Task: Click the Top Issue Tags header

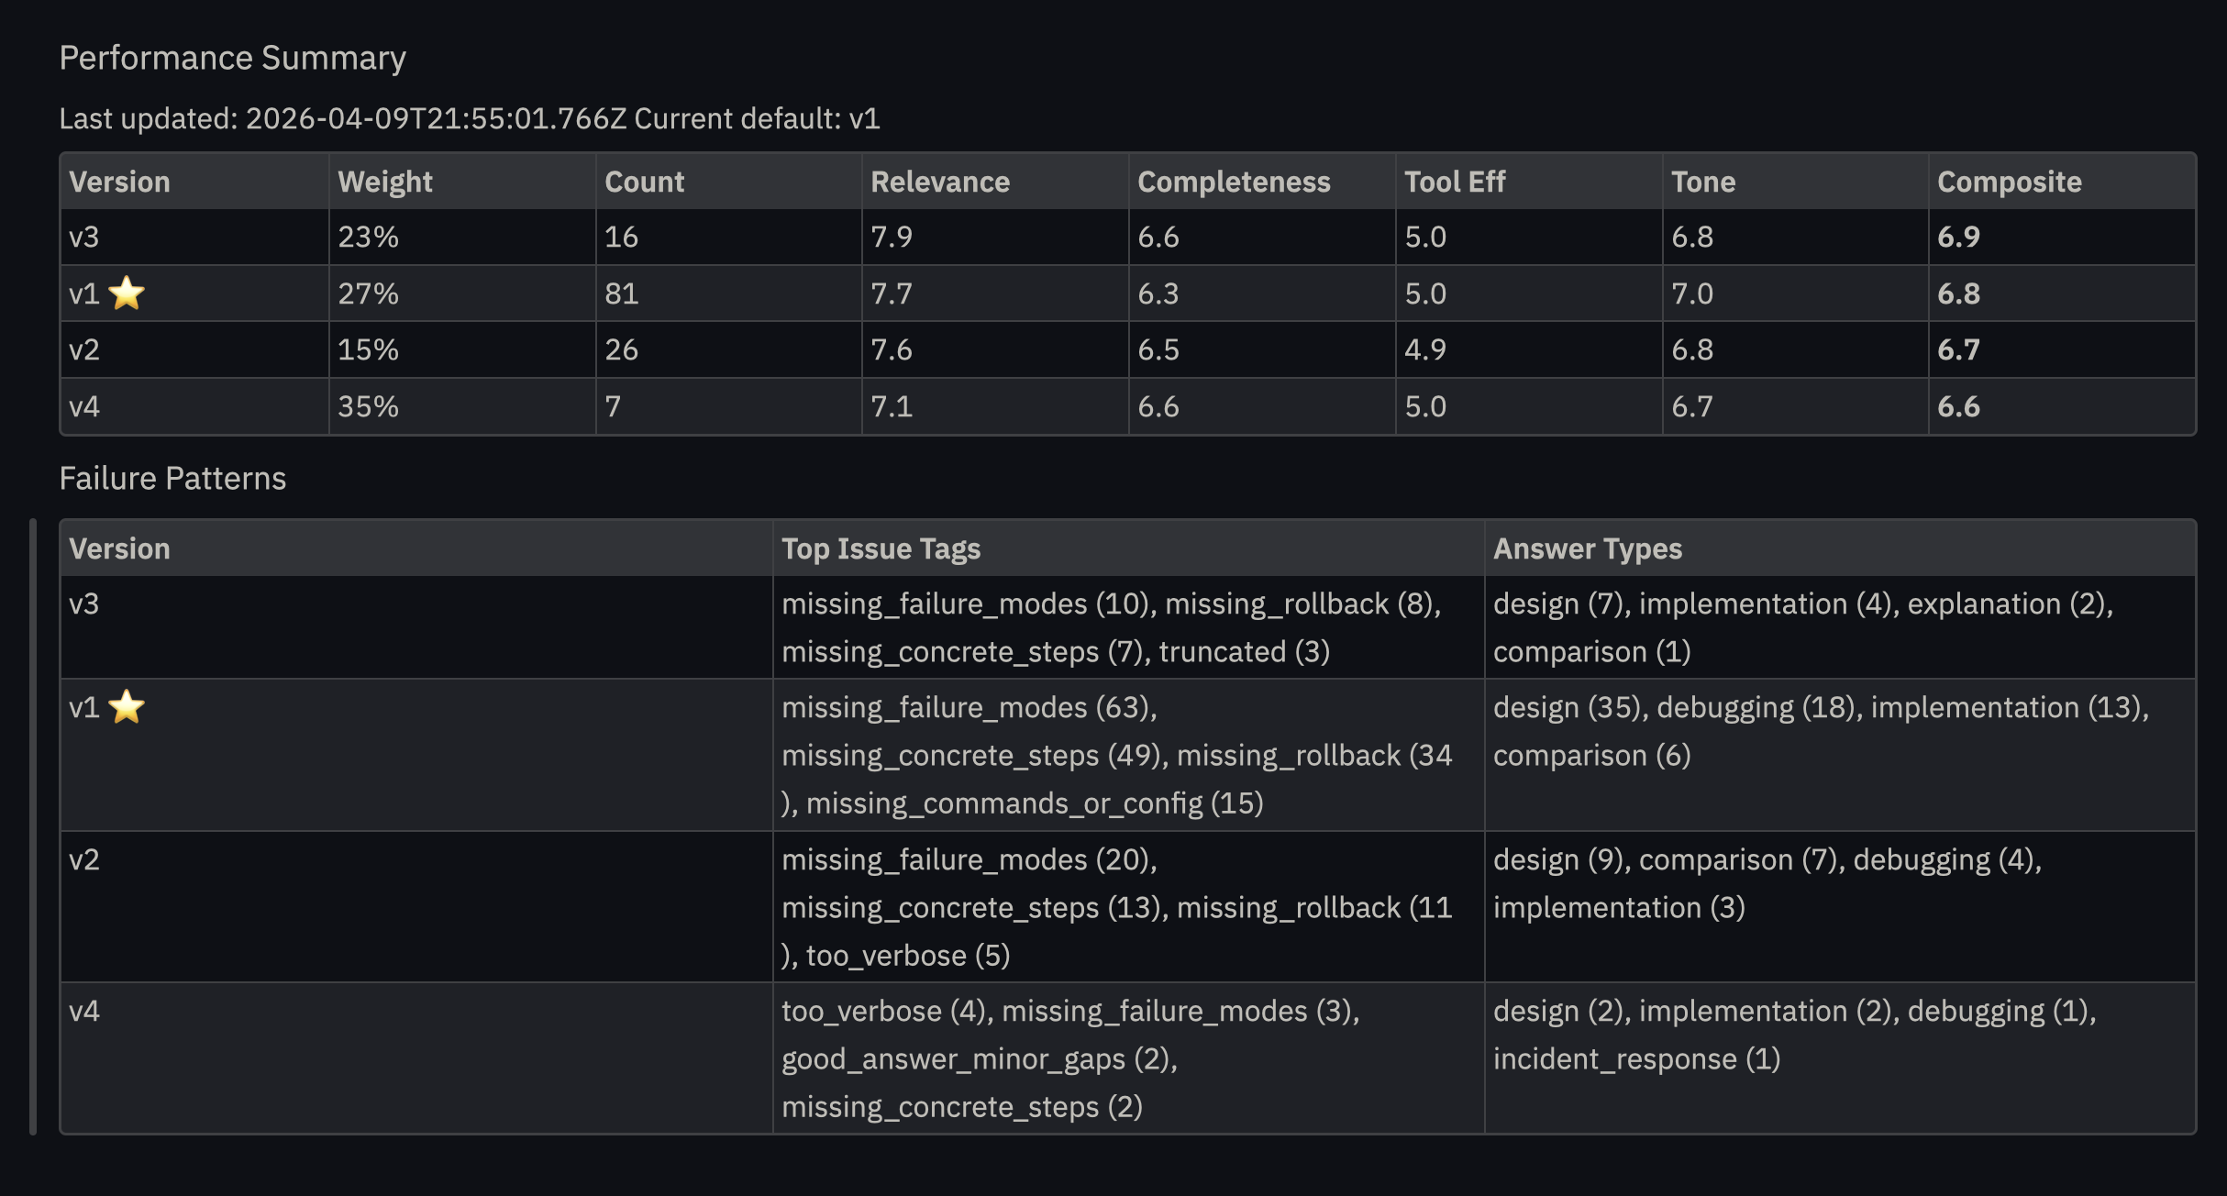Action: click(881, 548)
